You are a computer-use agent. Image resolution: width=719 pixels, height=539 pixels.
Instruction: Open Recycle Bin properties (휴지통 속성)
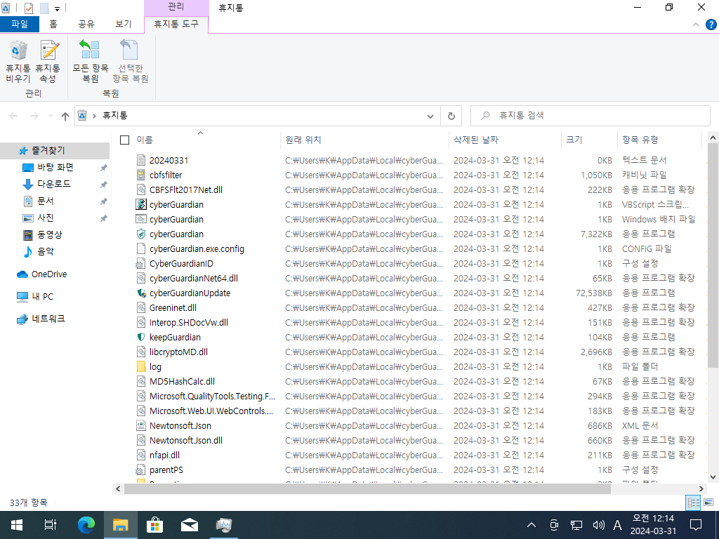coord(48,62)
